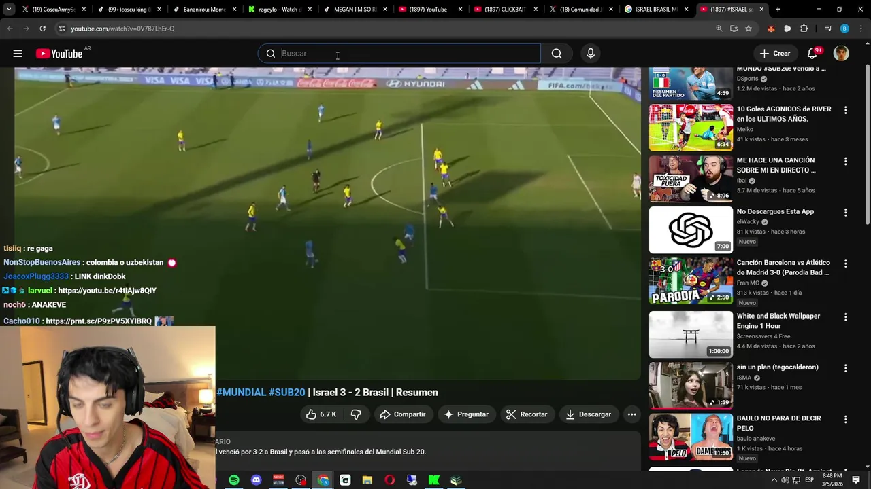Open a new browser tab with plus
The height and width of the screenshot is (489, 871).
(778, 10)
